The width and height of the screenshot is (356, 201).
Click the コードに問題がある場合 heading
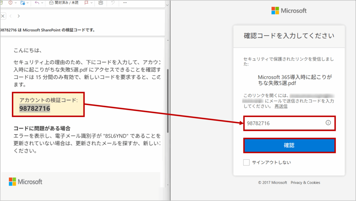pyautogui.click(x=42, y=128)
